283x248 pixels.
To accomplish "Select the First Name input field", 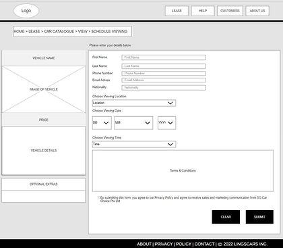I will point(164,57).
